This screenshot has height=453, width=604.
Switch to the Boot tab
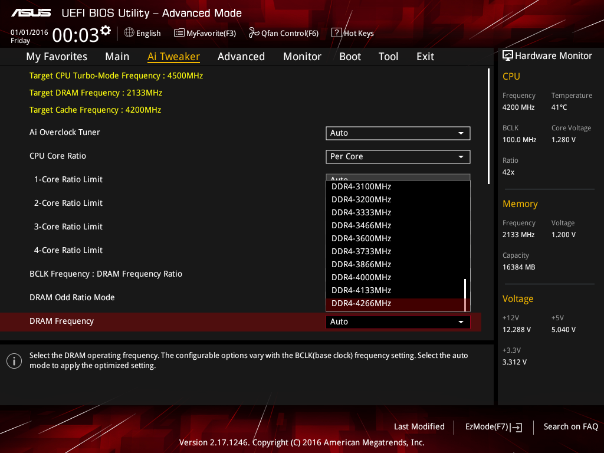click(350, 56)
